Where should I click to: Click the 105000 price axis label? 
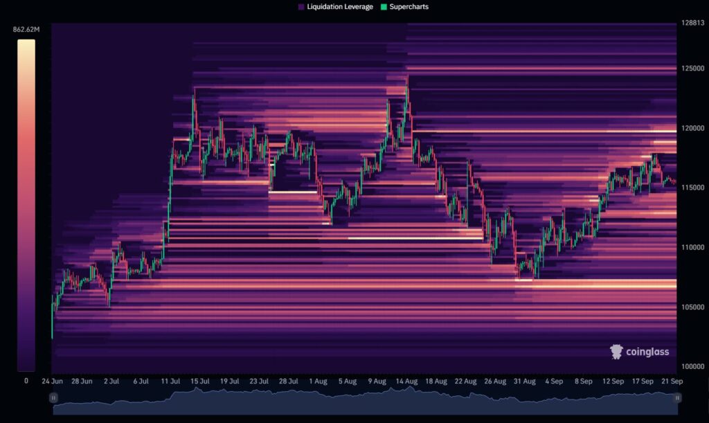[694, 307]
